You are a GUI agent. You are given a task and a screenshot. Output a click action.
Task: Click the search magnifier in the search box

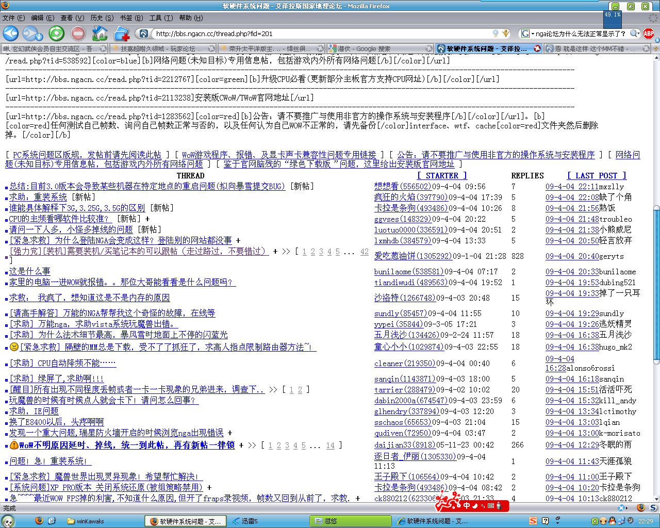click(634, 34)
